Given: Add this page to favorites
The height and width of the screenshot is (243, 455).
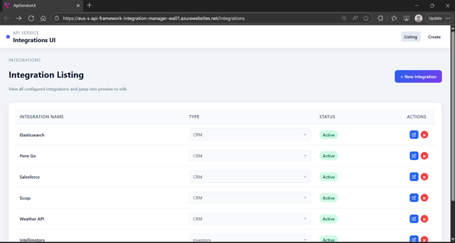Looking at the screenshot, I should point(366,18).
